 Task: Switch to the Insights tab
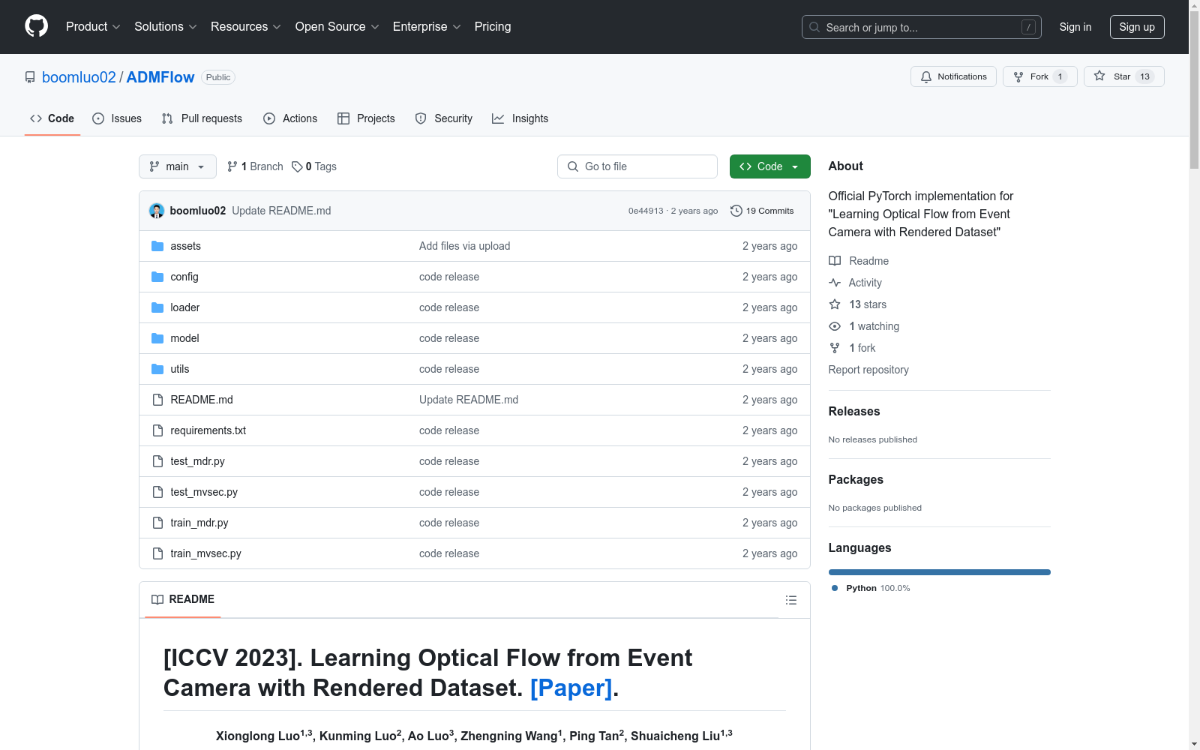(x=520, y=118)
